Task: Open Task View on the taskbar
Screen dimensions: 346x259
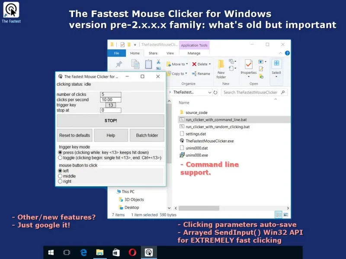Action: pos(67,253)
